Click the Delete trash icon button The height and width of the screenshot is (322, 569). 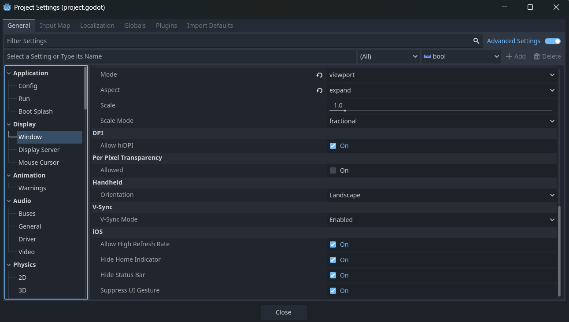coord(547,56)
